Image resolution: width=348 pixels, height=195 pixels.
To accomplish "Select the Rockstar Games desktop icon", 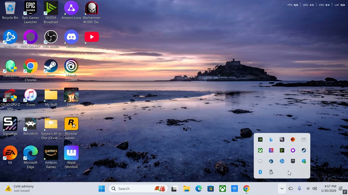I will click(x=71, y=129).
